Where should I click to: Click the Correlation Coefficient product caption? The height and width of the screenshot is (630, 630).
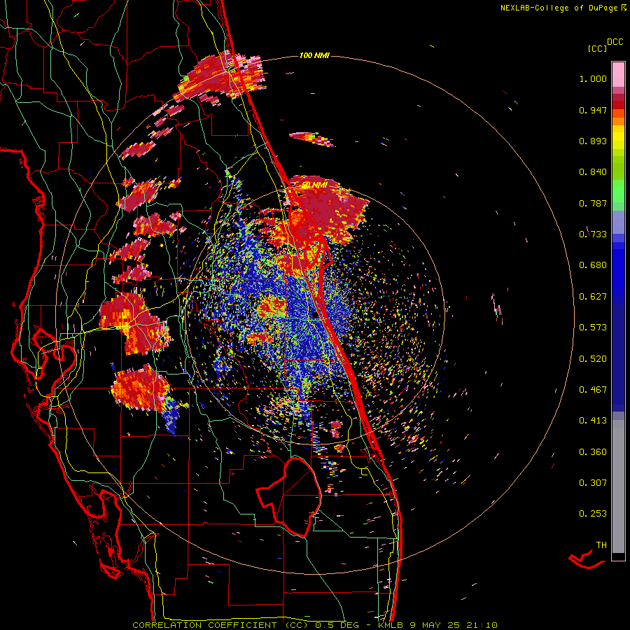coord(315,625)
